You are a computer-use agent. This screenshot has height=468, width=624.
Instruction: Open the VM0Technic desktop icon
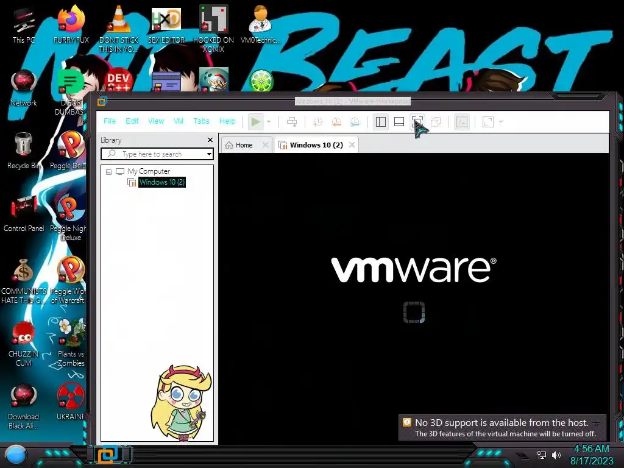260,24
